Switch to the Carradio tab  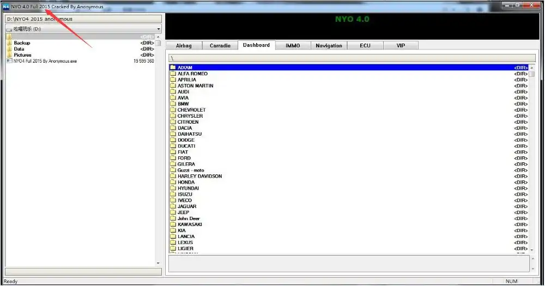220,46
